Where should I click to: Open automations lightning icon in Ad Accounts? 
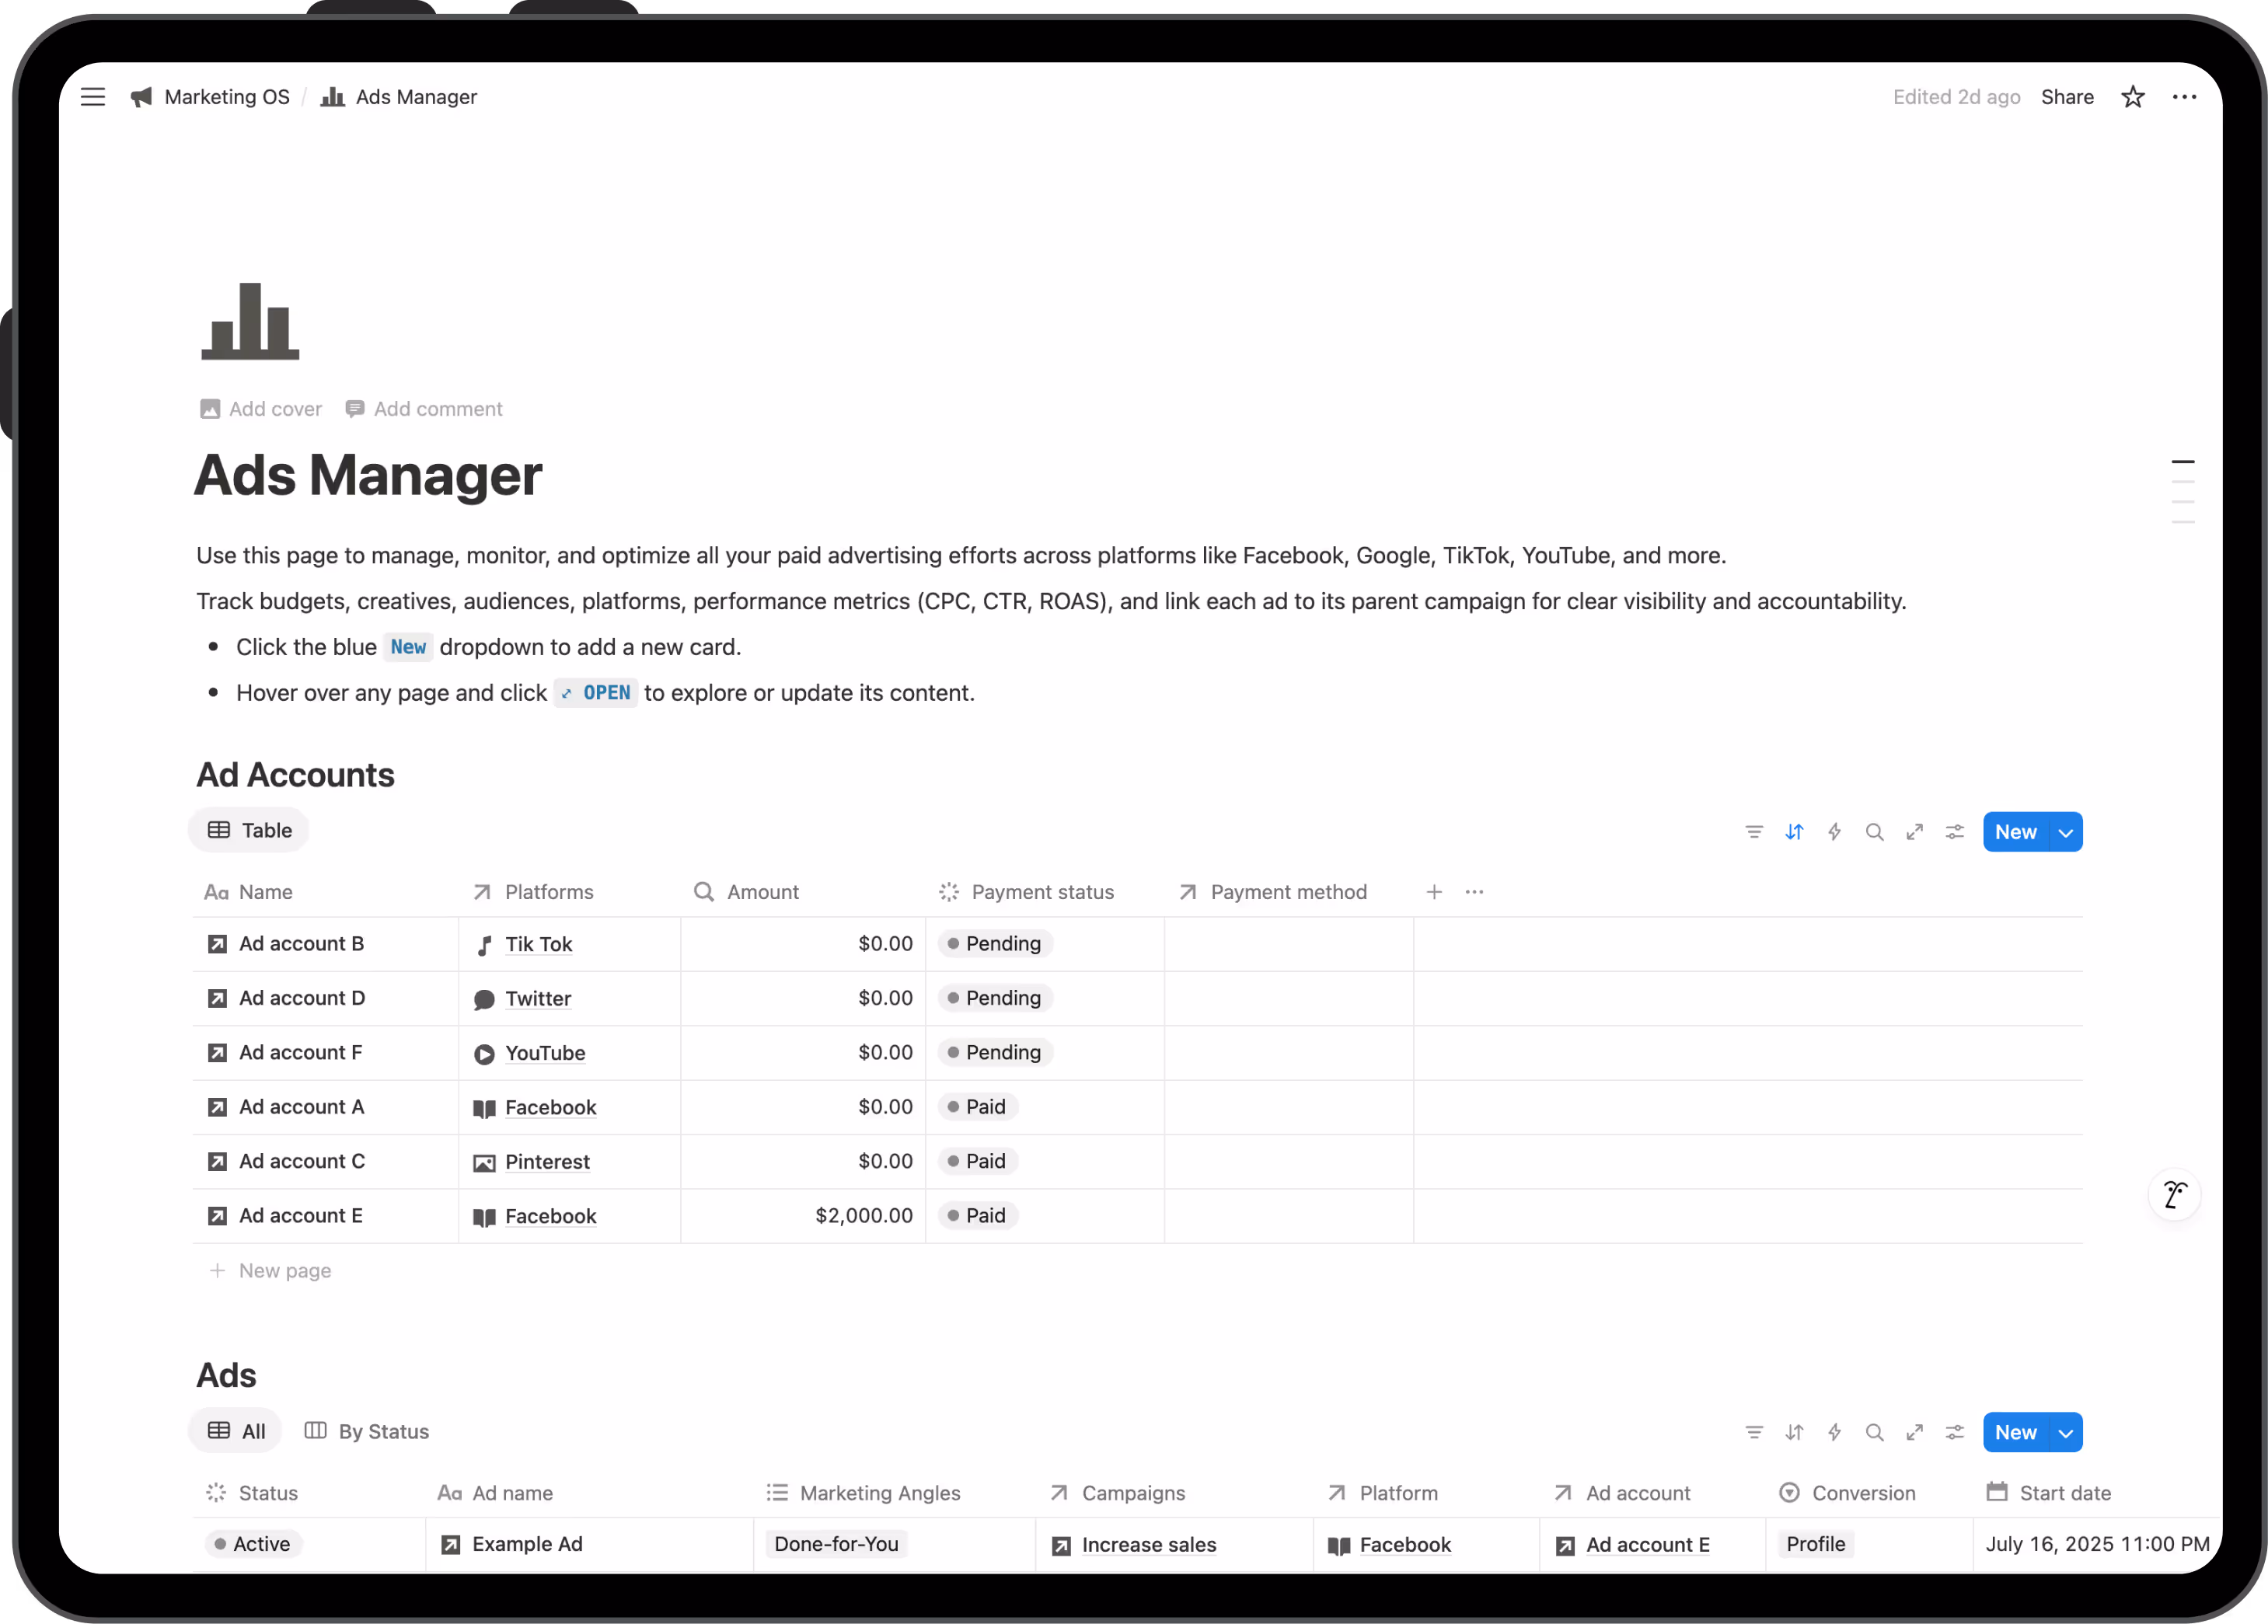1834,832
